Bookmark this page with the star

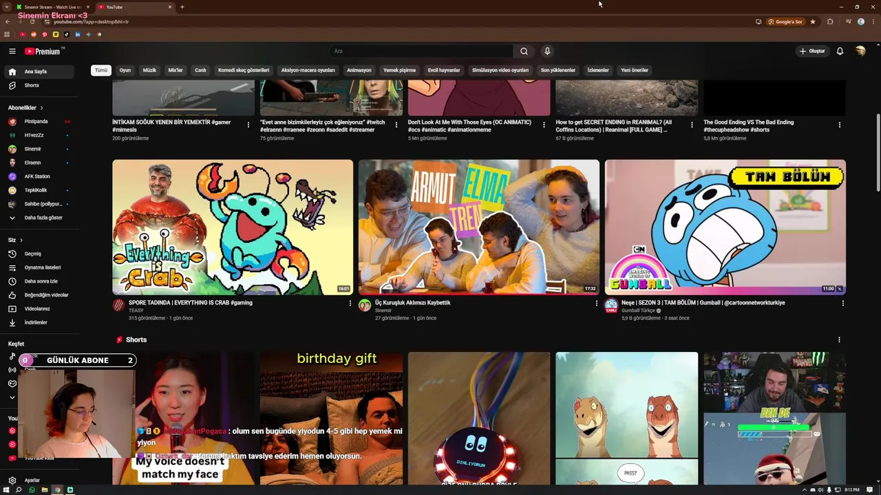(813, 21)
